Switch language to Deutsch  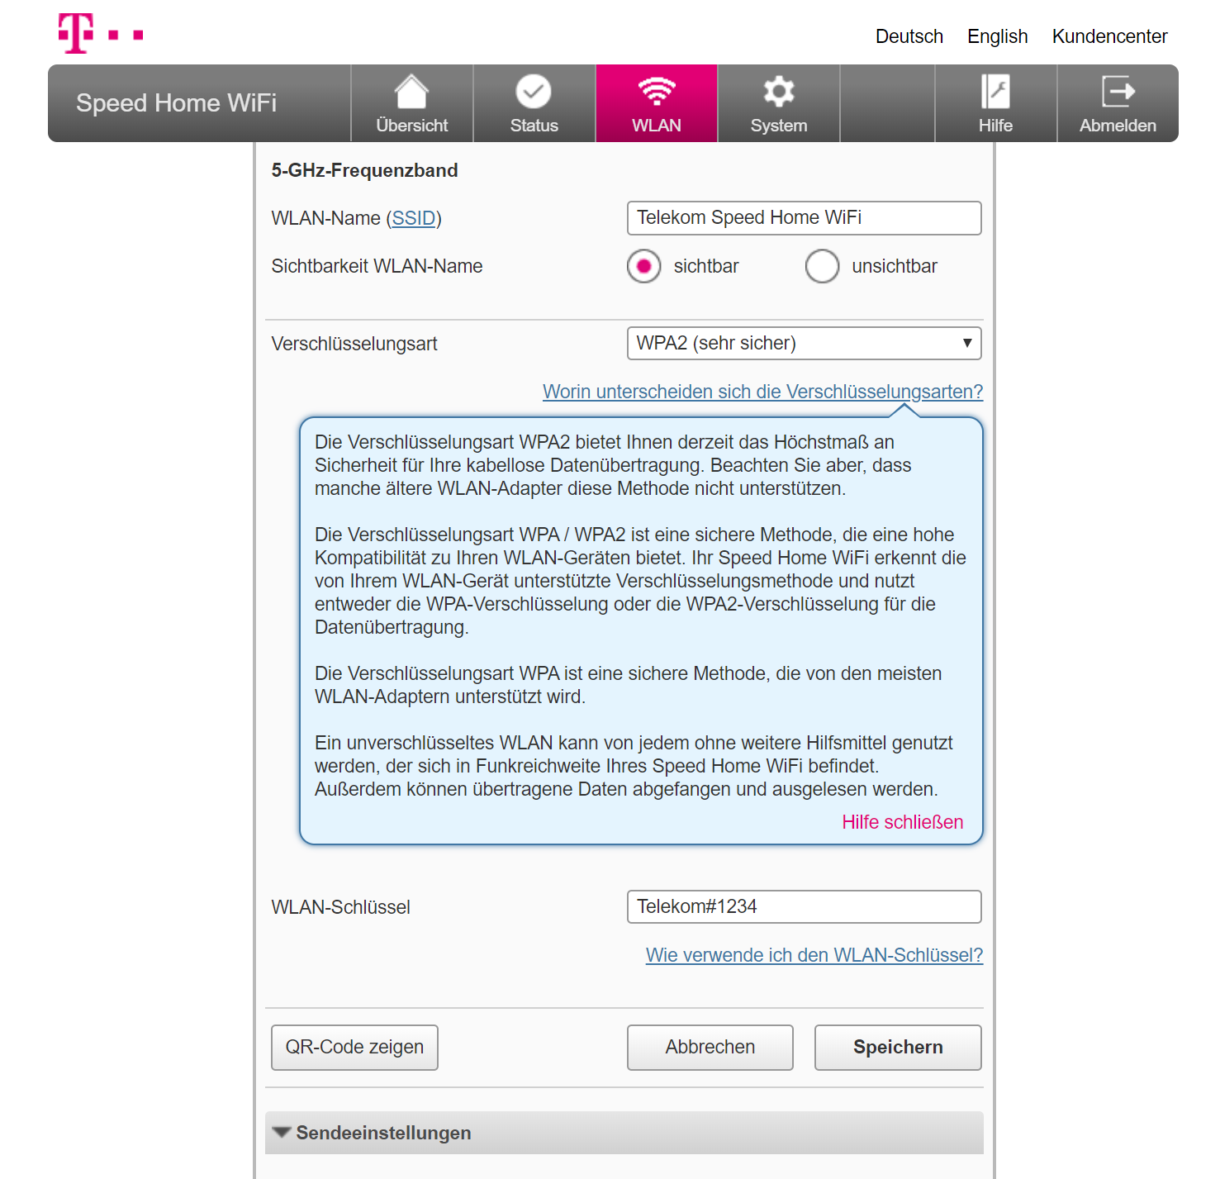coord(909,36)
